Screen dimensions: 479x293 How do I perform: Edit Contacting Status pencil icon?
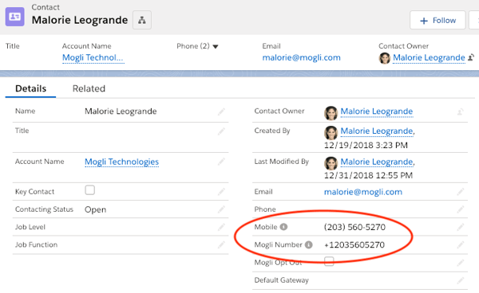221,209
